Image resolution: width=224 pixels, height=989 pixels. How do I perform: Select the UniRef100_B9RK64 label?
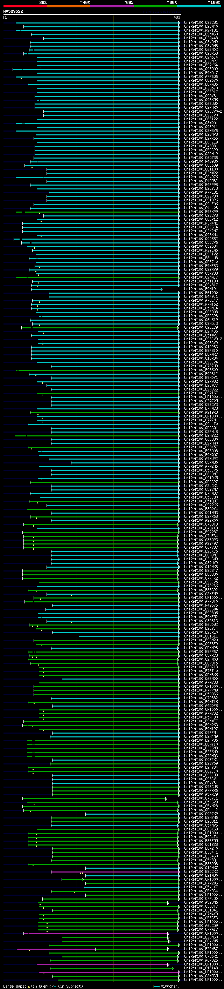coord(201,65)
